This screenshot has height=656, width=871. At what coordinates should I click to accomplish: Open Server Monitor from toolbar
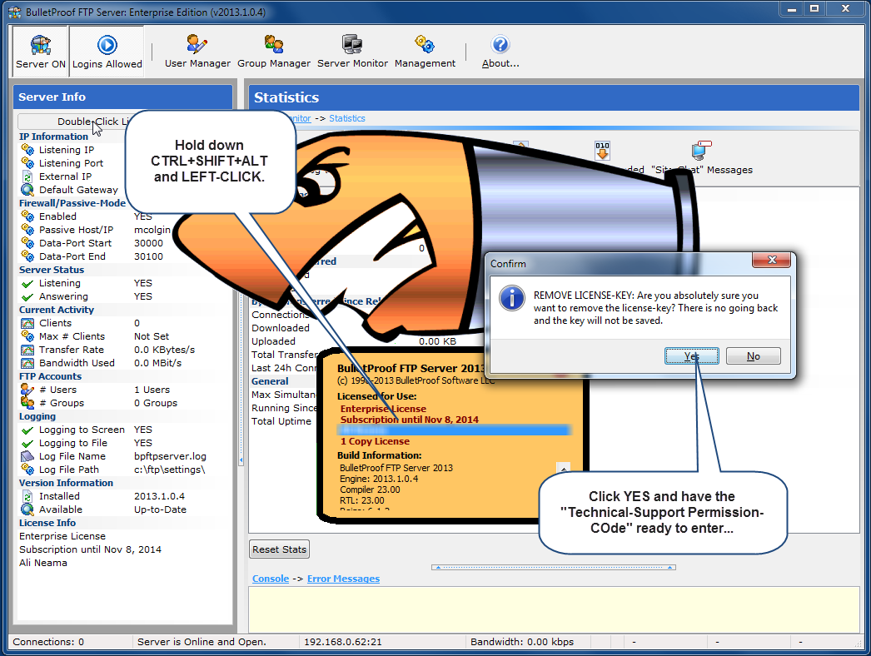[352, 52]
